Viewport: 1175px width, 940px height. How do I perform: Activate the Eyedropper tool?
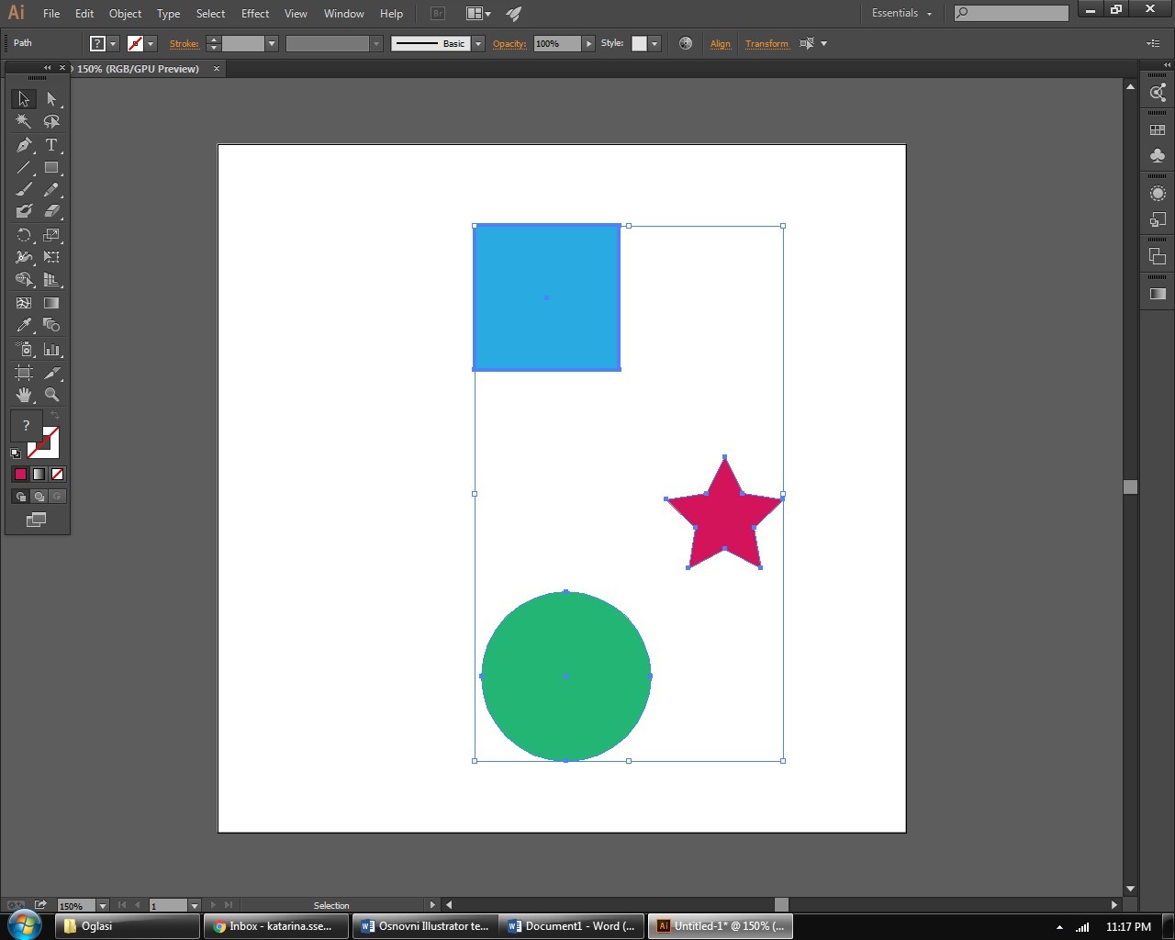(x=24, y=325)
